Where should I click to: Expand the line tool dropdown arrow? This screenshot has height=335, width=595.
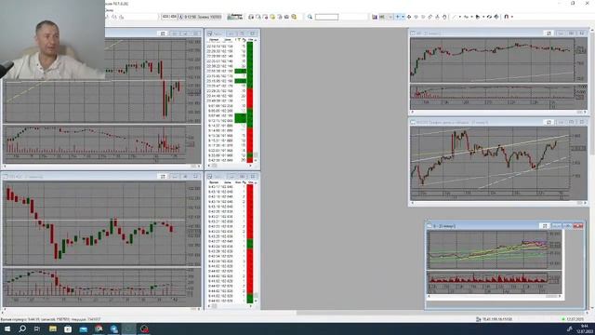(459, 17)
